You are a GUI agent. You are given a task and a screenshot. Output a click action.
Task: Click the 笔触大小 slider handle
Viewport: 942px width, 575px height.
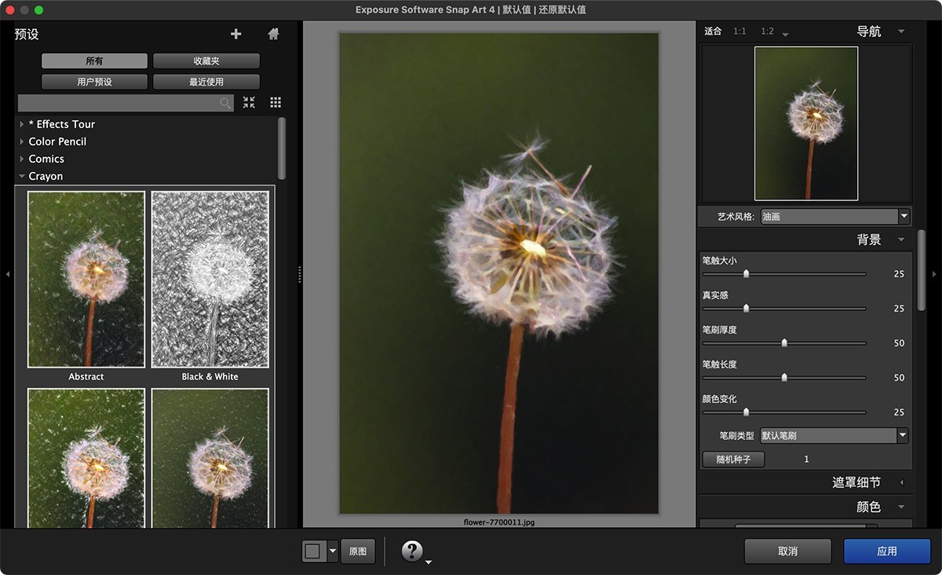[746, 274]
